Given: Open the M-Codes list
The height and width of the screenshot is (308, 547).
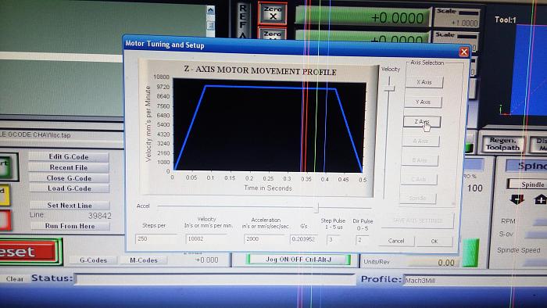Looking at the screenshot, I should tap(143, 260).
